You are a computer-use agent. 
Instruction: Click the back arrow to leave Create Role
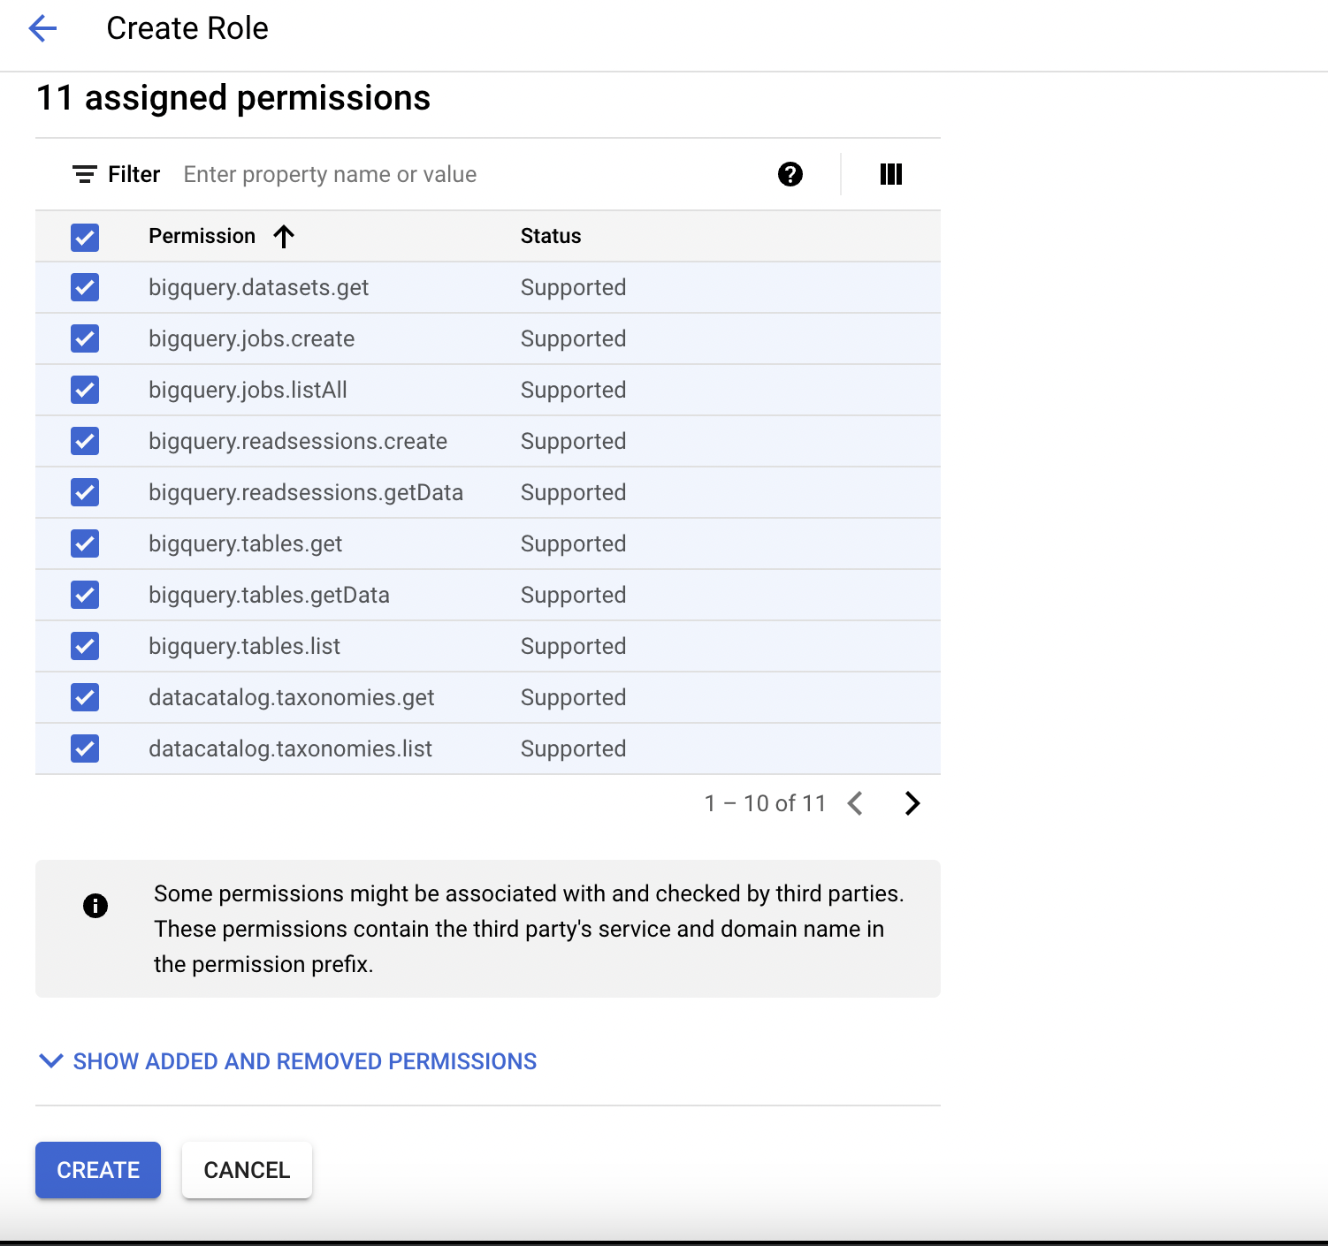coord(42,27)
